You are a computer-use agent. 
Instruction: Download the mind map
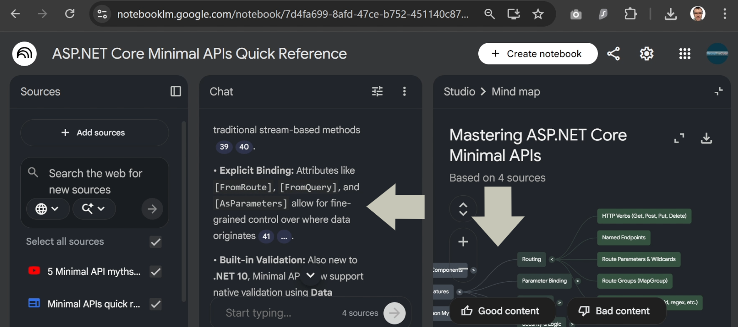tap(706, 138)
